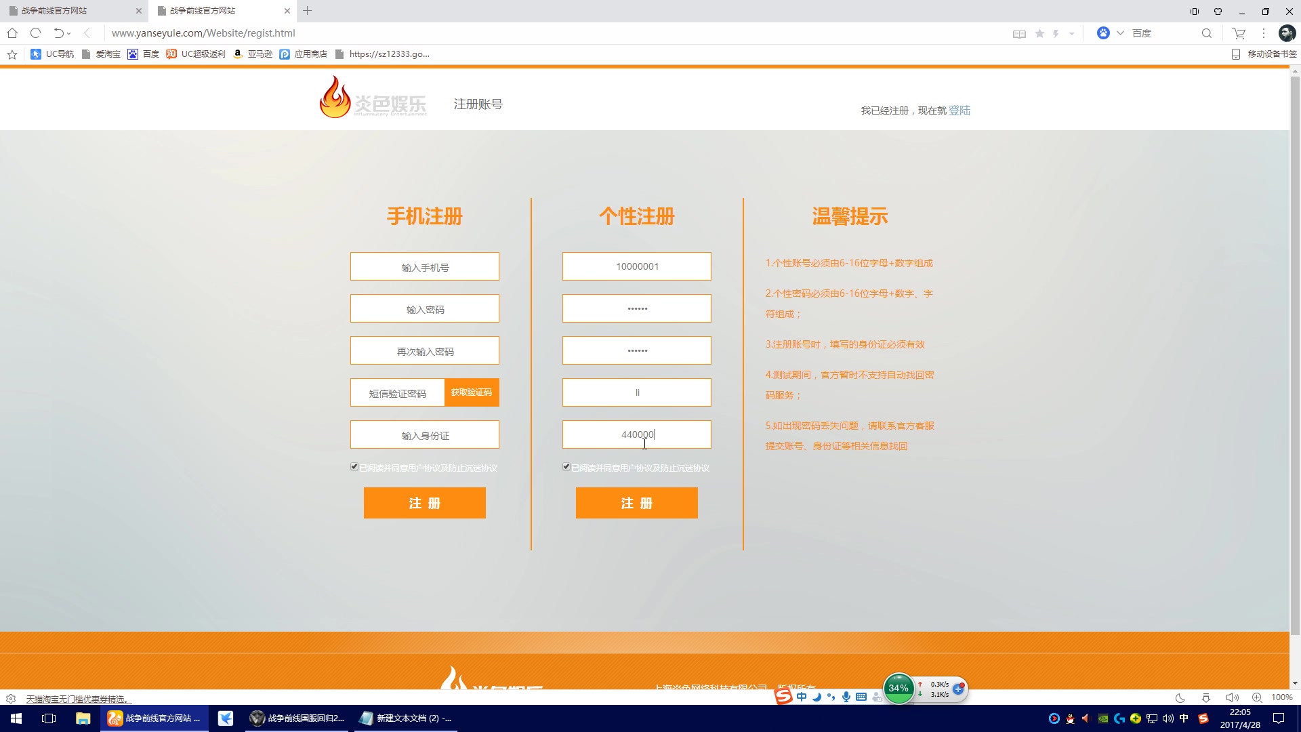Viewport: 1301px width, 732px height.
Task: Open the UC导航 bookmark
Action: [x=52, y=54]
